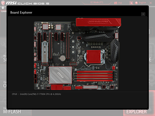This screenshot has width=155, height=116.
Task: Select red fan header right of DIMM slots
Action: [x=114, y=68]
